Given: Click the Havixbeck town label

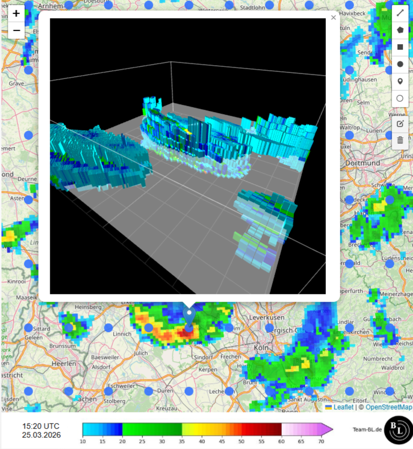Looking at the screenshot, I should (x=352, y=13).
